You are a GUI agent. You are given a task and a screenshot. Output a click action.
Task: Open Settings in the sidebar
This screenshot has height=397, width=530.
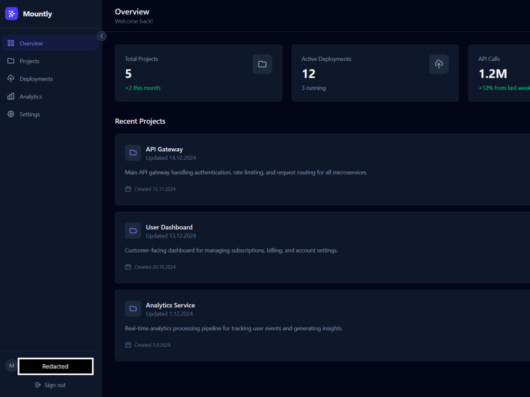(x=50, y=114)
